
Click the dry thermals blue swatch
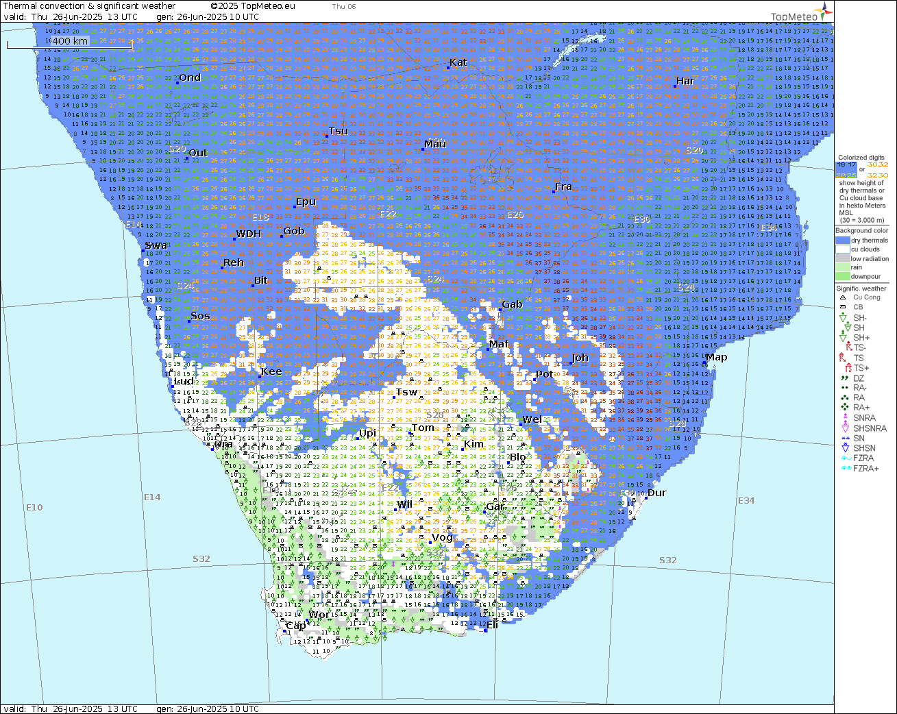[843, 241]
